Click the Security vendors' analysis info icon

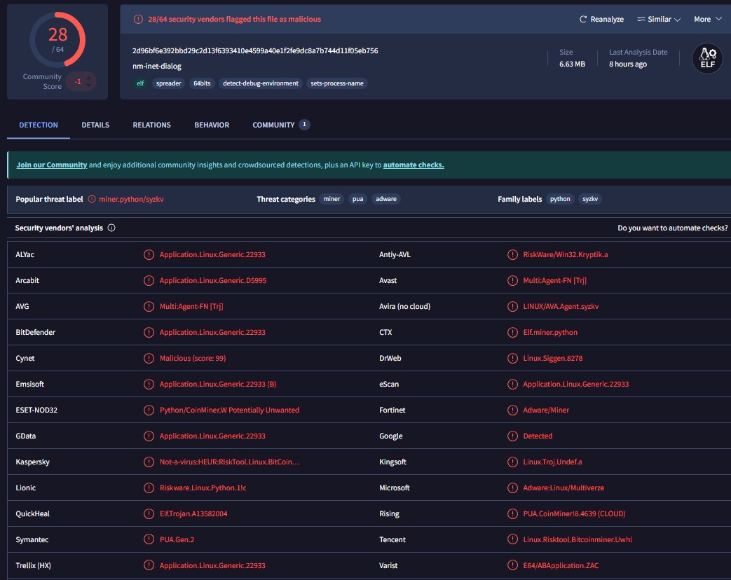point(111,228)
